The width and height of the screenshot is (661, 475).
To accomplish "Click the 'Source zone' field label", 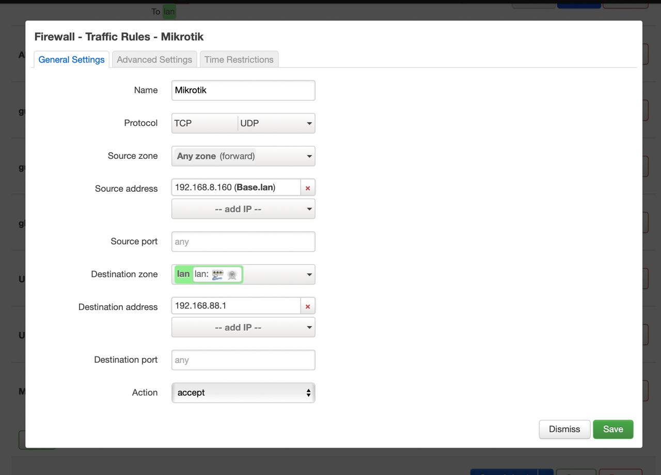I will pos(133,156).
